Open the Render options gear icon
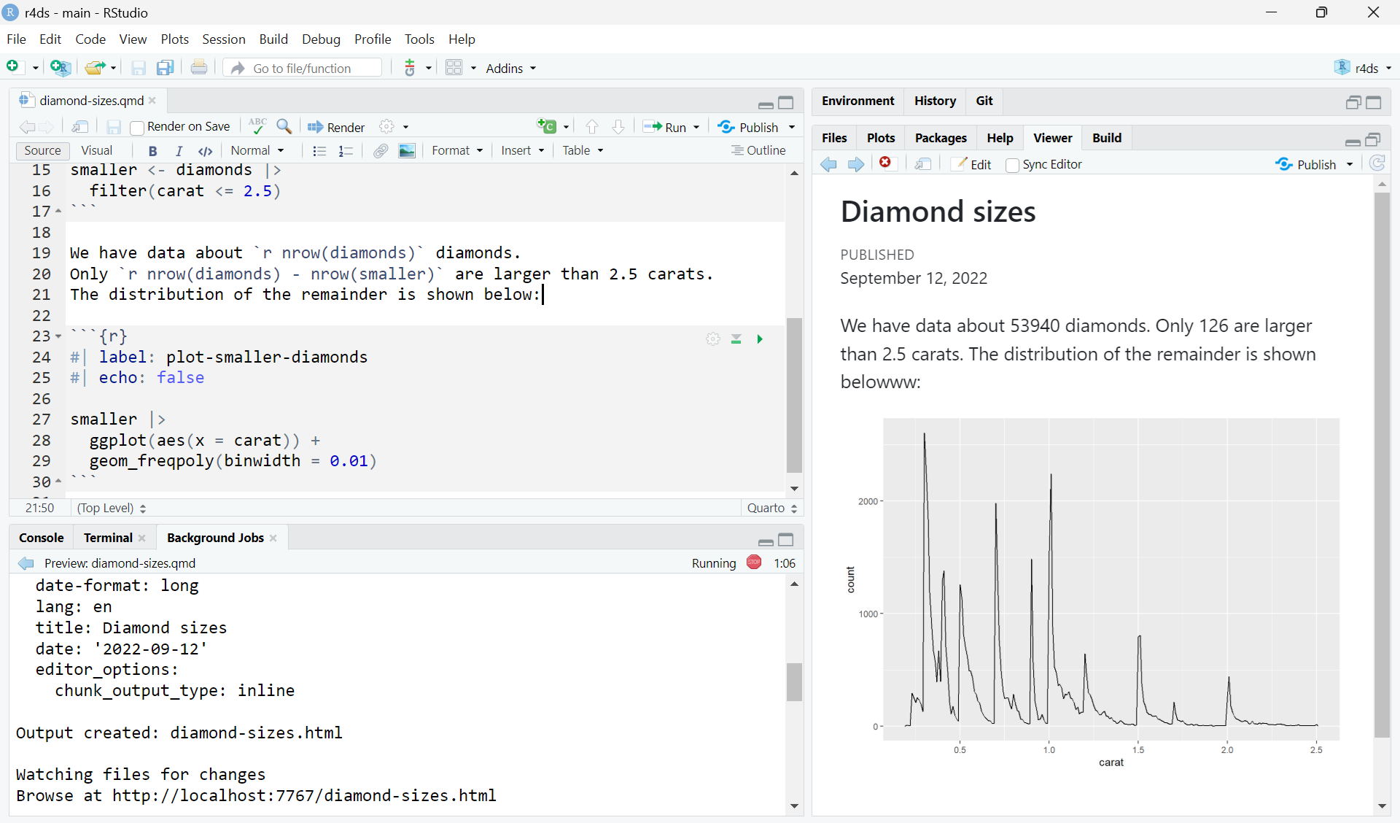Screen dimensions: 1400x823 [386, 127]
